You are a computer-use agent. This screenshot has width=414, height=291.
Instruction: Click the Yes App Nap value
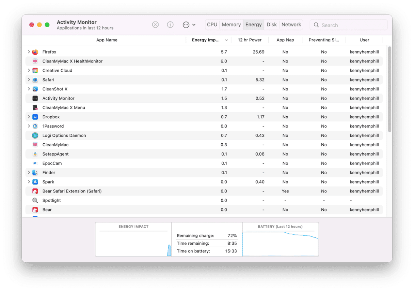click(x=285, y=191)
